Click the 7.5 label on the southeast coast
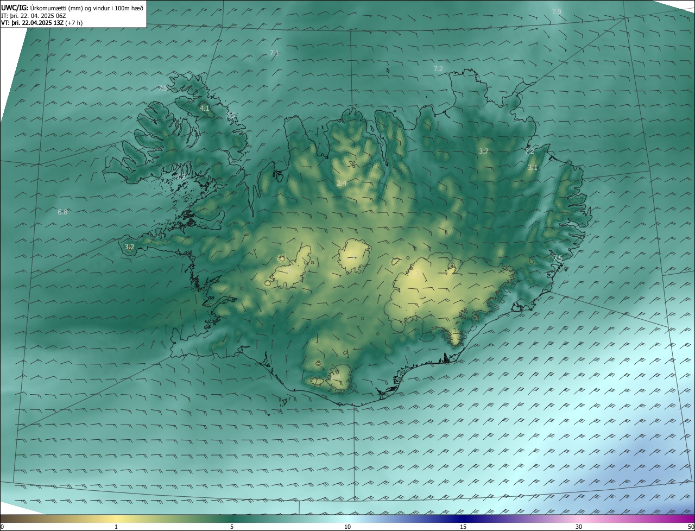This screenshot has width=695, height=531. tap(557, 257)
